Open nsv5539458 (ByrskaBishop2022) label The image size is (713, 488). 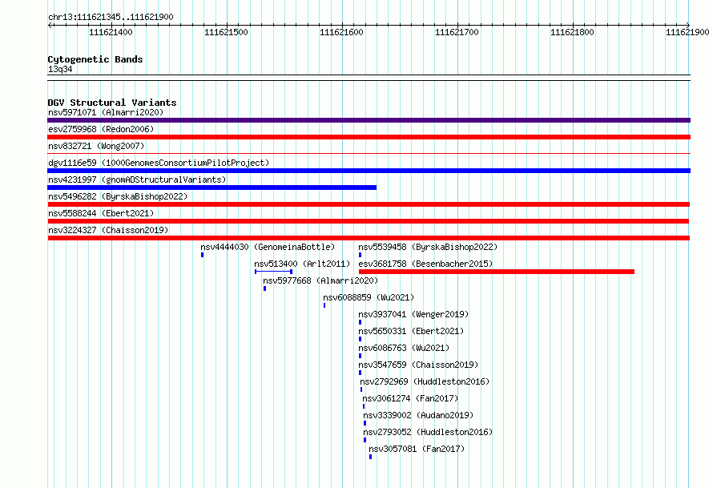tap(428, 247)
